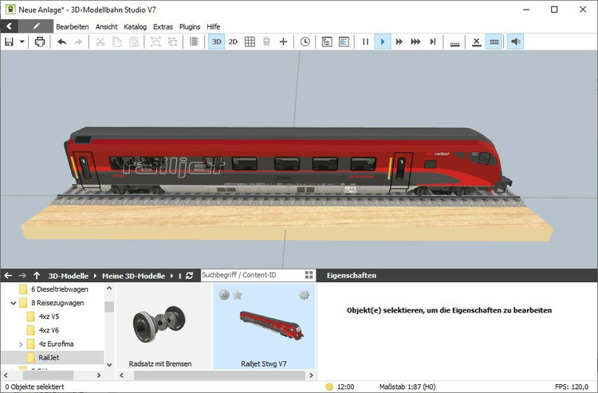Click the Suchbegriff / Content-ID search field
Screen dimensions: 598x393
click(x=252, y=275)
